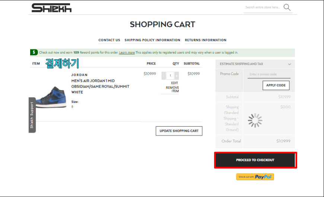The height and width of the screenshot is (197, 324).
Task: Open Shipping Policy Information
Action: pyautogui.click(x=152, y=40)
